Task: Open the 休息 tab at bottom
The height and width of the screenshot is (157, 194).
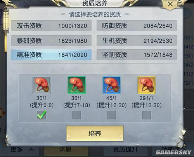Action: pos(66,150)
